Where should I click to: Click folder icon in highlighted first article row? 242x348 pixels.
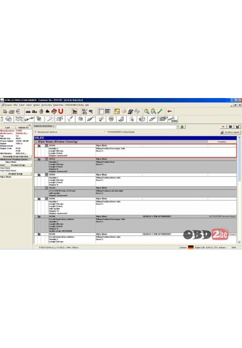pyautogui.click(x=39, y=146)
